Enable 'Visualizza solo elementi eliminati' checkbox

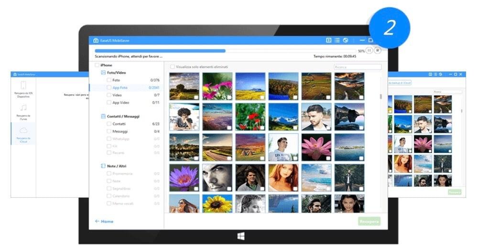click(x=173, y=67)
